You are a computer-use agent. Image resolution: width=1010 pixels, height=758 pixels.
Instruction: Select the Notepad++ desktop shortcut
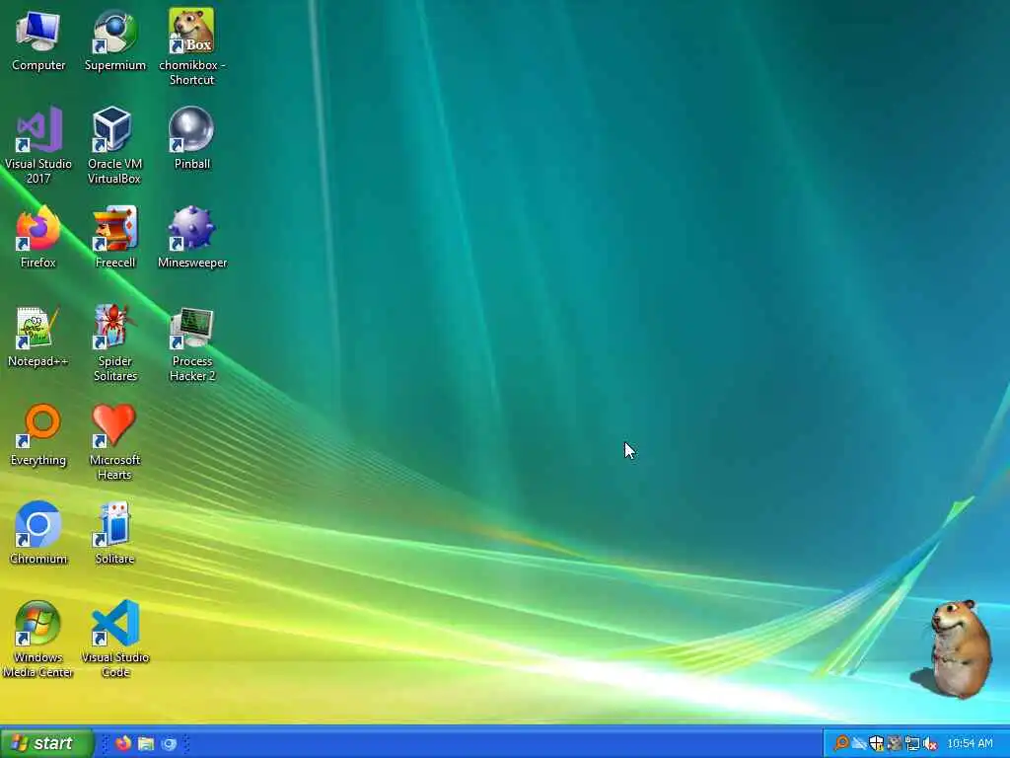[38, 337]
